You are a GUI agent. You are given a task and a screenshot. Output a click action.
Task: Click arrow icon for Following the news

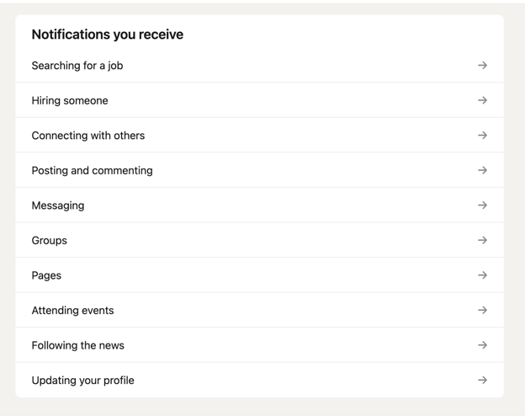tap(482, 345)
